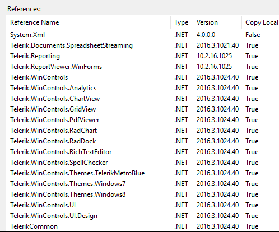Image resolution: width=279 pixels, height=232 pixels.
Task: Select Telerik.WinControls.Themes.Windows8 reference
Action: [68, 194]
